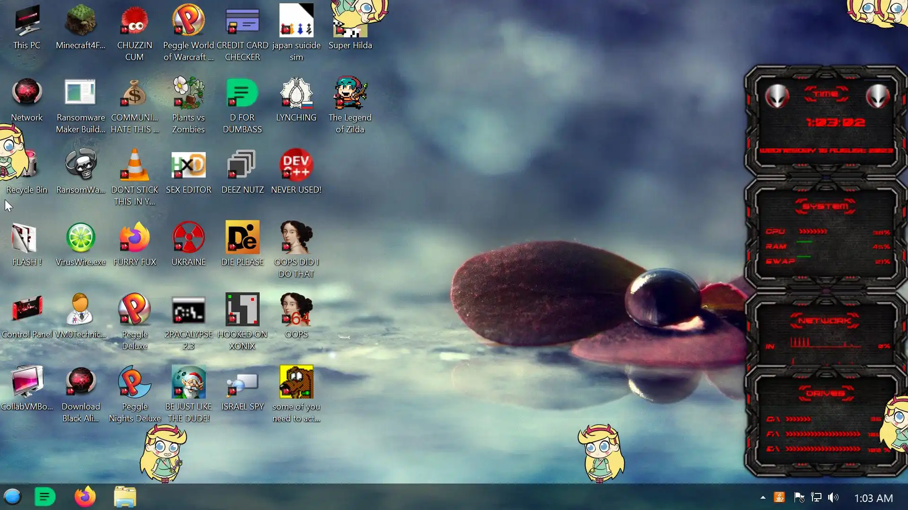Click the Action Center flag tray icon
The image size is (908, 510).
pos(799,498)
